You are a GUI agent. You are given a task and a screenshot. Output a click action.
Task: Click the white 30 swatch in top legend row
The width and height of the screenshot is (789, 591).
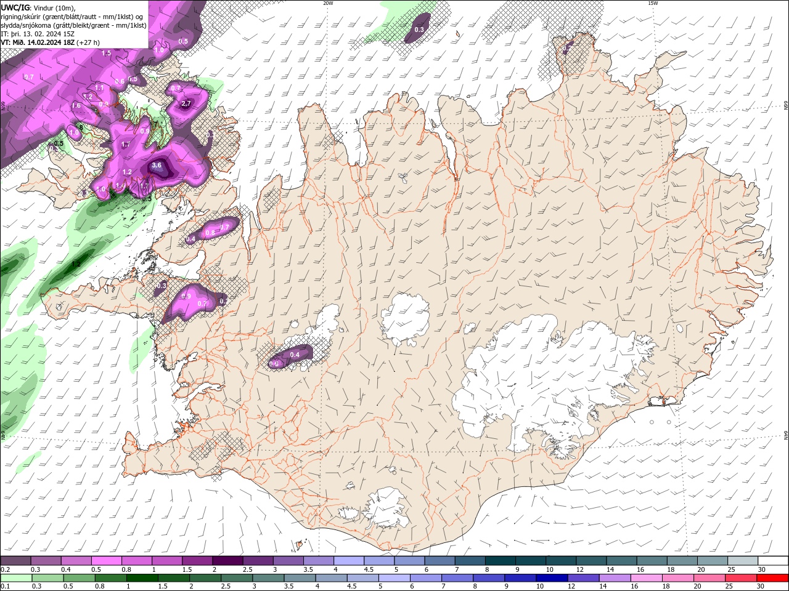tap(773, 561)
